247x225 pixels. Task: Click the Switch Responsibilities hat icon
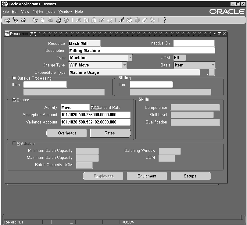coord(51,20)
